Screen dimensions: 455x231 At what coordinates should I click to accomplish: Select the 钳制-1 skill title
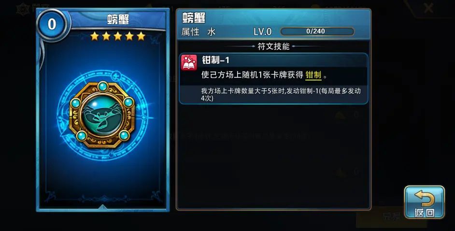pyautogui.click(x=215, y=60)
